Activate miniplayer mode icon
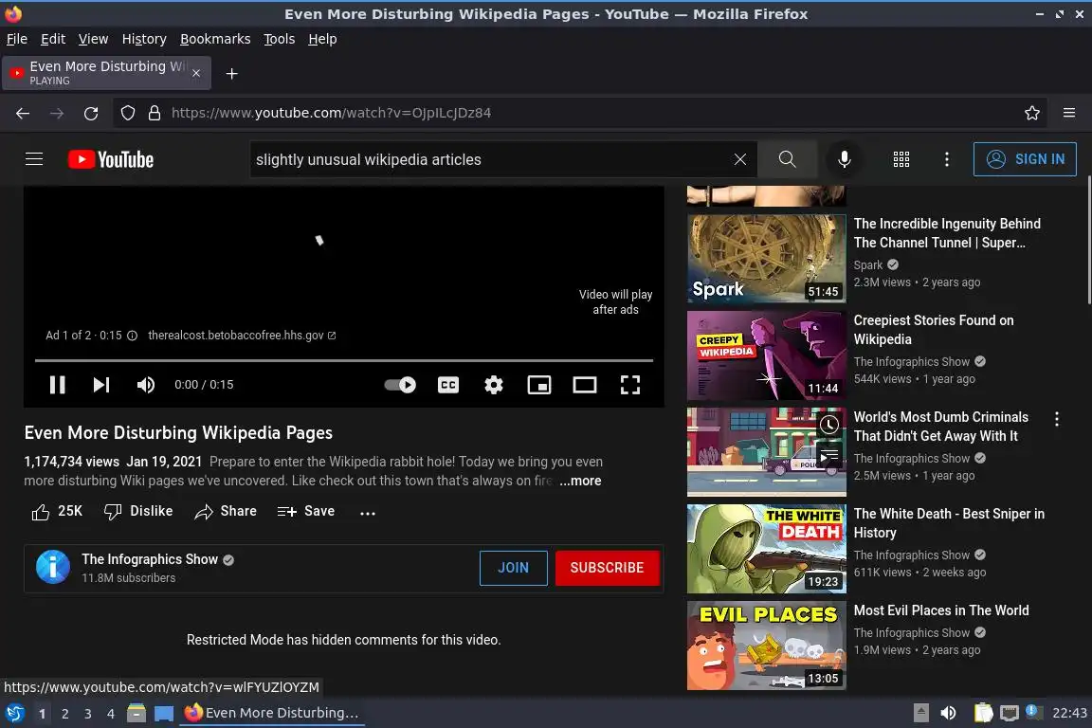The image size is (1092, 728). 539,385
